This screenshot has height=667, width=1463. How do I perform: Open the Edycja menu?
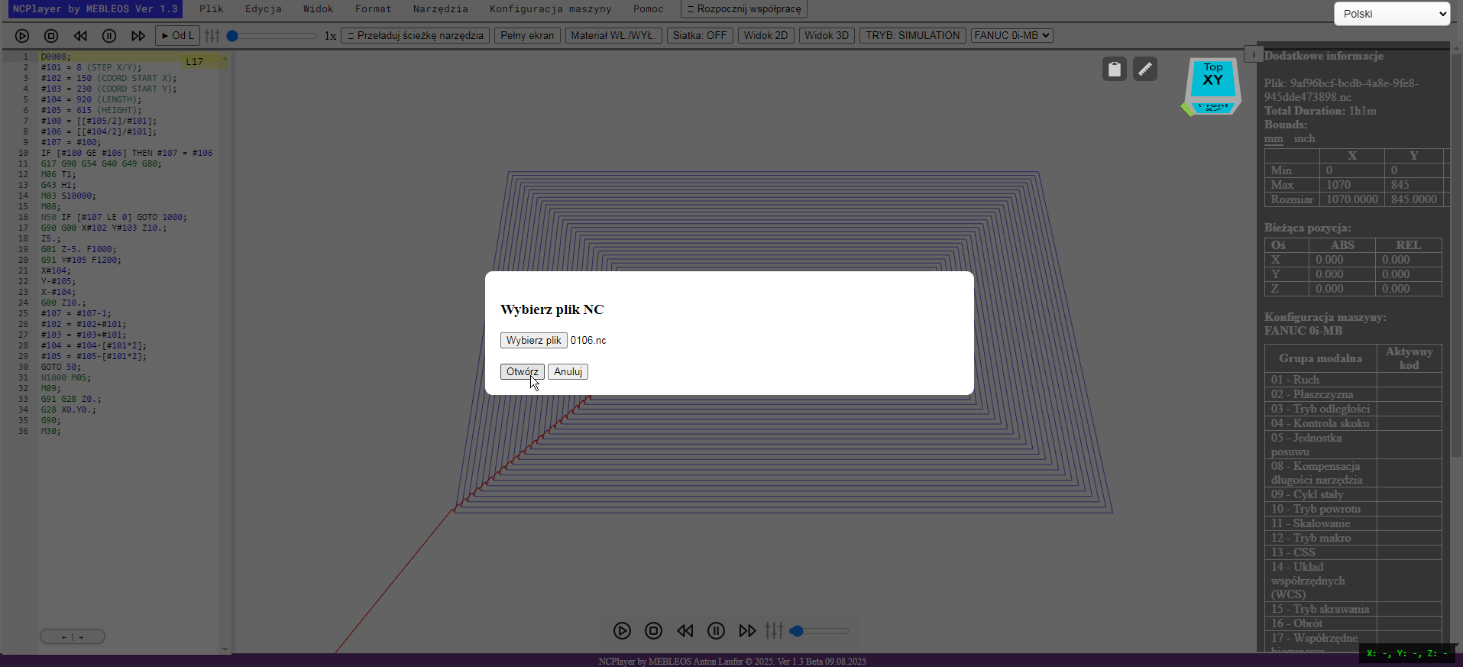(264, 9)
